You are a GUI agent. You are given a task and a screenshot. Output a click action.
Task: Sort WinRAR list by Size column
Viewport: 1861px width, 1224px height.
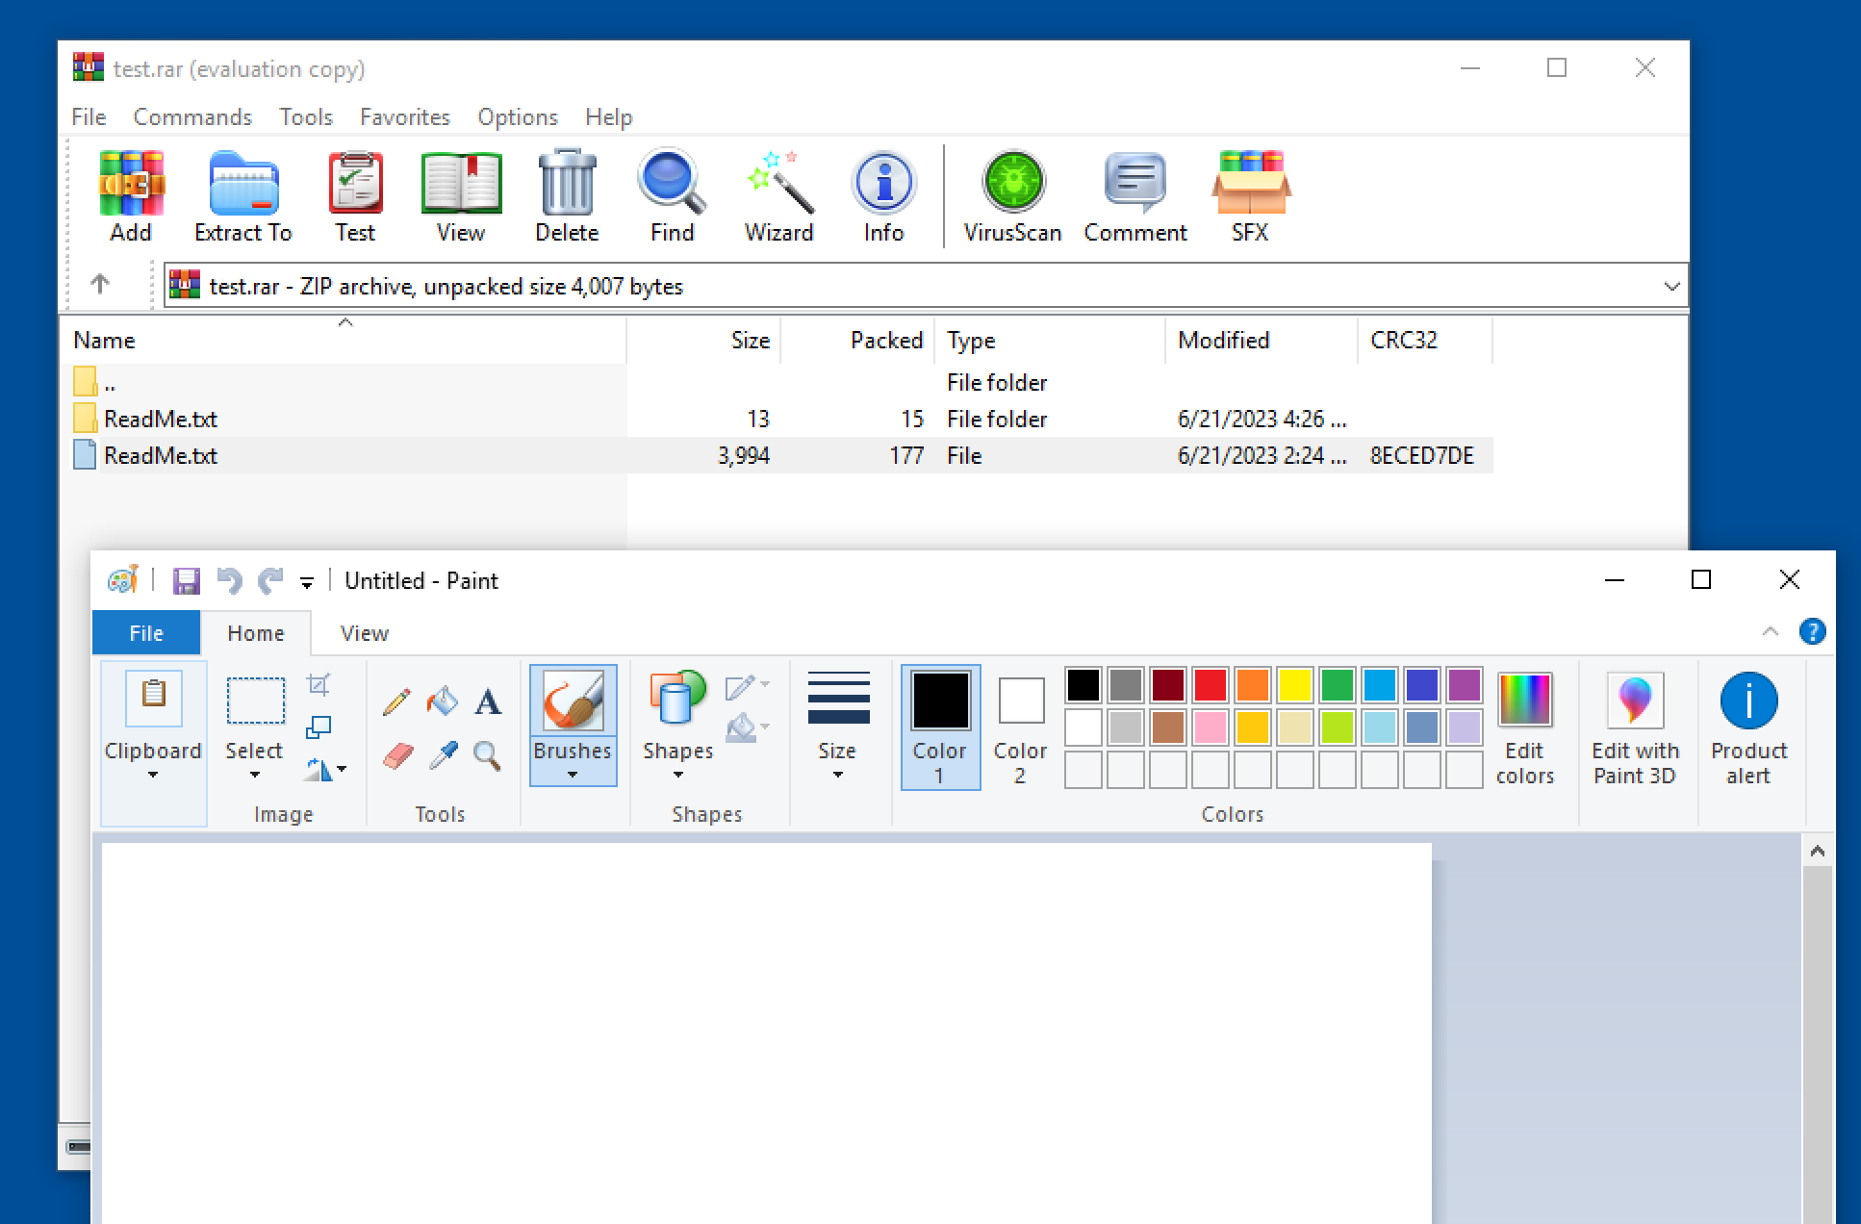click(703, 340)
